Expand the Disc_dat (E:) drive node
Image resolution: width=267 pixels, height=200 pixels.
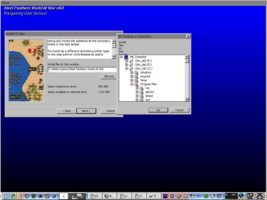click(x=126, y=65)
